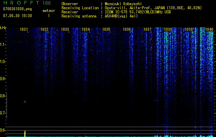Click the 1032 time marker
216x137 pixels.
tap(45, 29)
